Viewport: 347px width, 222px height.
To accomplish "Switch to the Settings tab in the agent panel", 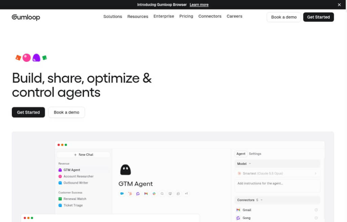I will click(255, 154).
